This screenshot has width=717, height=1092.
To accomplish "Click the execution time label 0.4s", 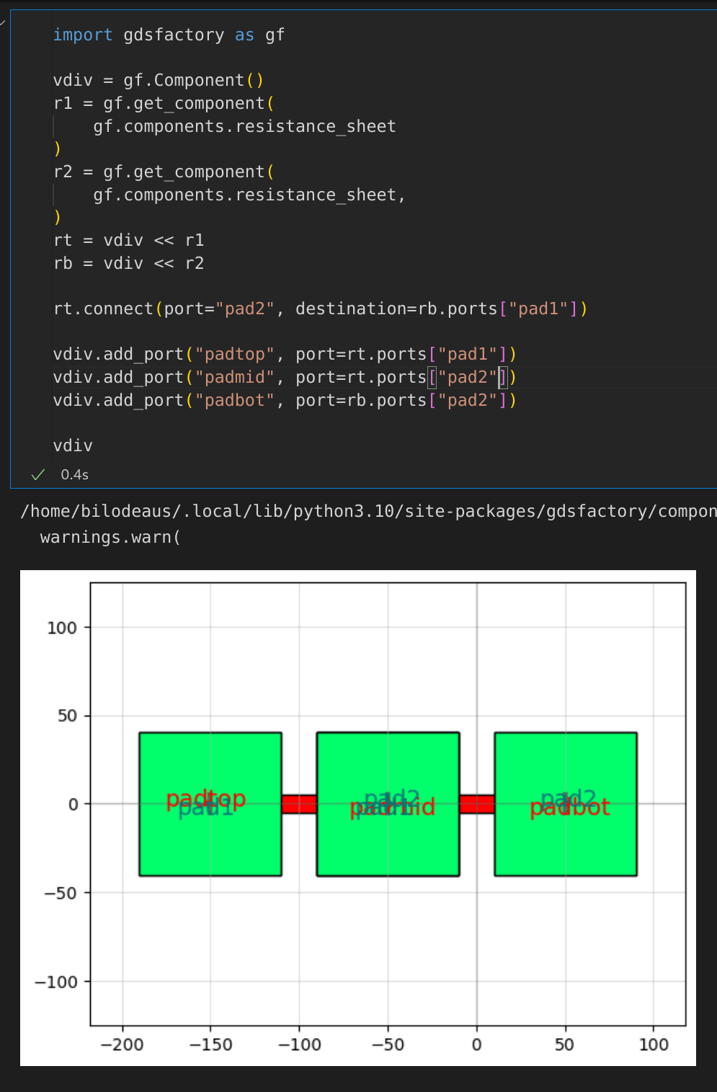I will point(74,474).
